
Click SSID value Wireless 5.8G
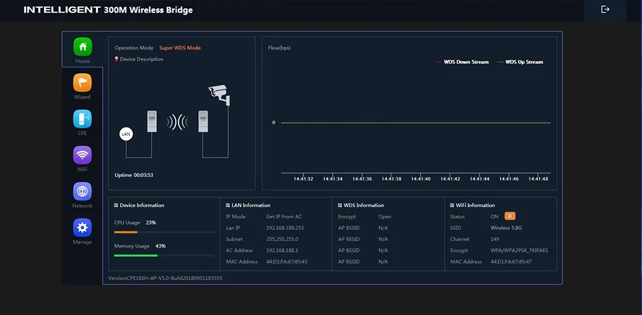point(506,228)
